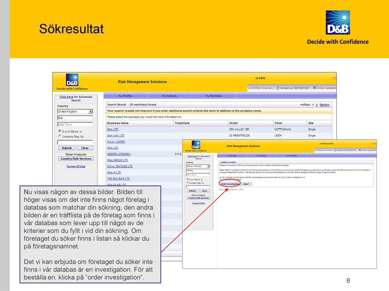The height and width of the screenshot is (291, 389).
Task: Open the SKA IP LTD company link
Action: 114,173
